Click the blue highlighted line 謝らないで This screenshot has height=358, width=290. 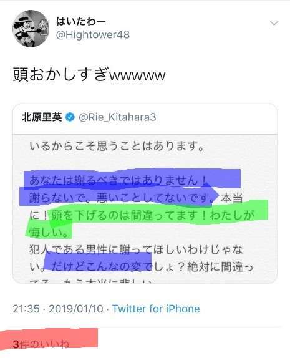coord(122,198)
